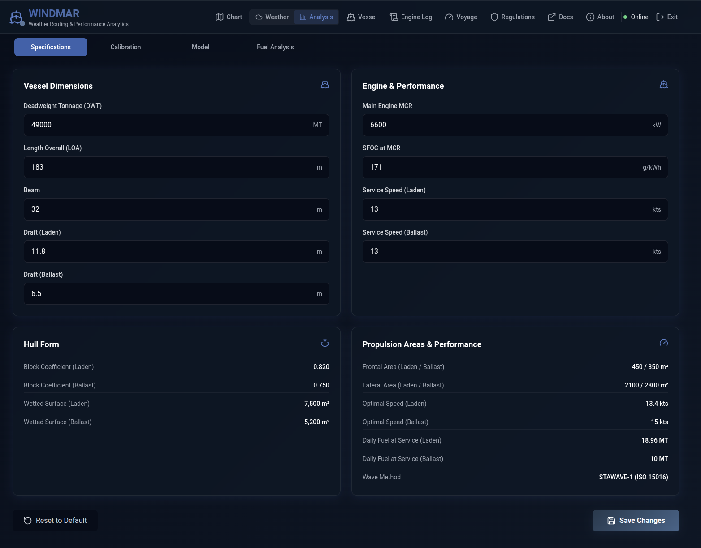The width and height of the screenshot is (701, 548).
Task: Open the Chart map view
Action: click(x=229, y=17)
